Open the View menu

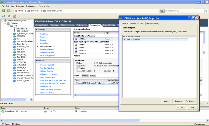coord(13,6)
